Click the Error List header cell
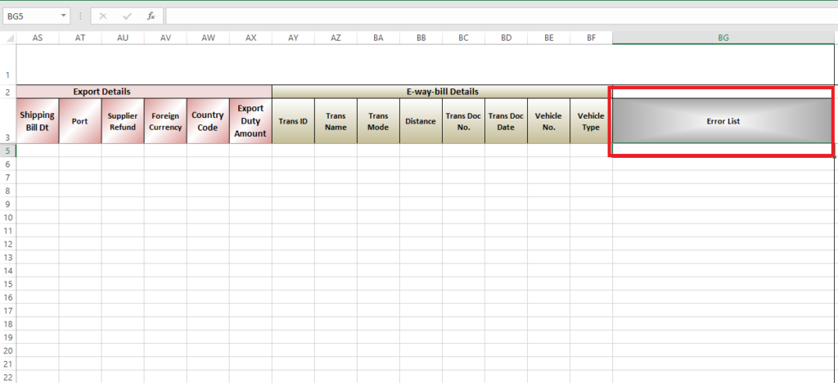 point(723,121)
